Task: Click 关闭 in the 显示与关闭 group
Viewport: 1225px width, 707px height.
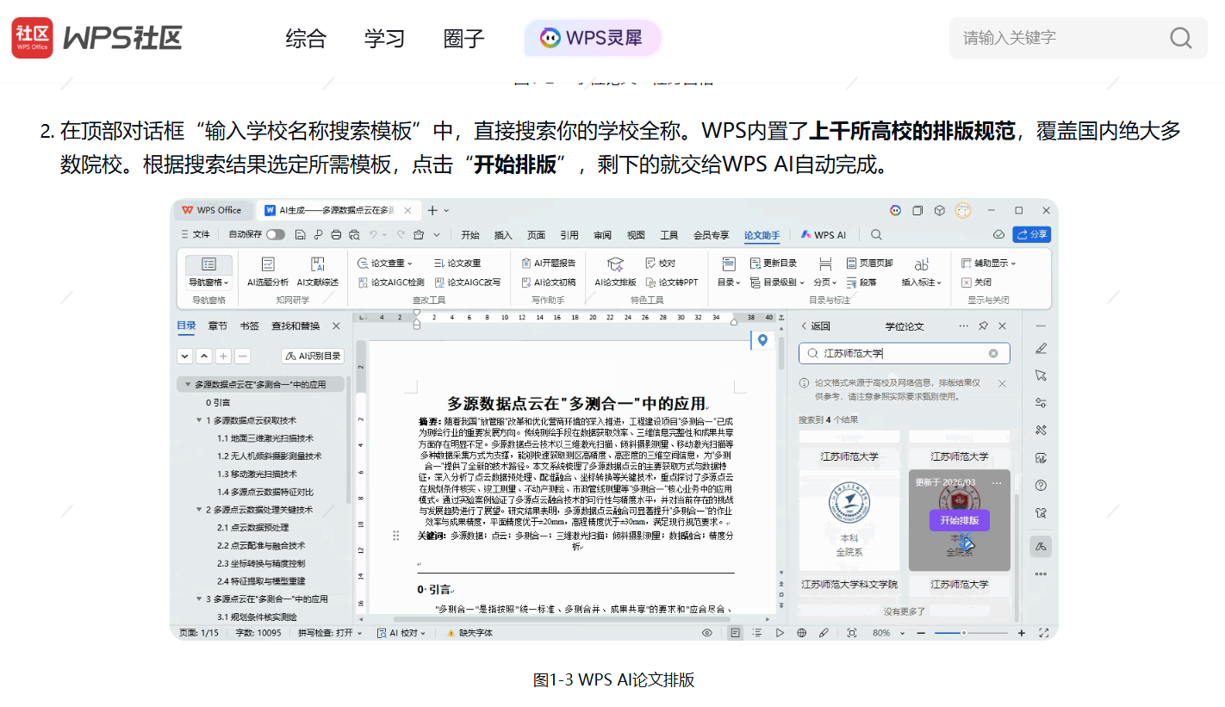Action: (x=976, y=282)
